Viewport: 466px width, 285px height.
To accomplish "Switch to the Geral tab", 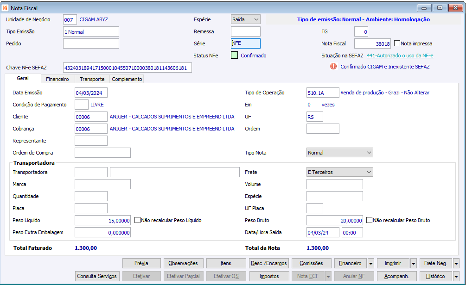I will [x=23, y=78].
